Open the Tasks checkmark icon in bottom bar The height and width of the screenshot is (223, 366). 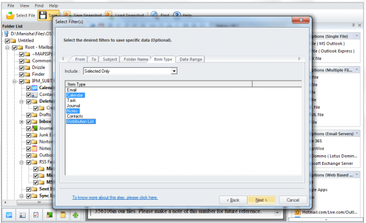(36, 215)
